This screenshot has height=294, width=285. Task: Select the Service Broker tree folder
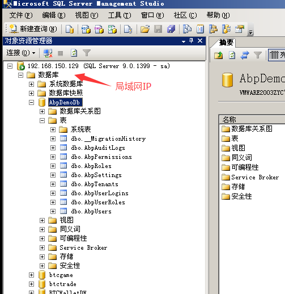coord(83,247)
